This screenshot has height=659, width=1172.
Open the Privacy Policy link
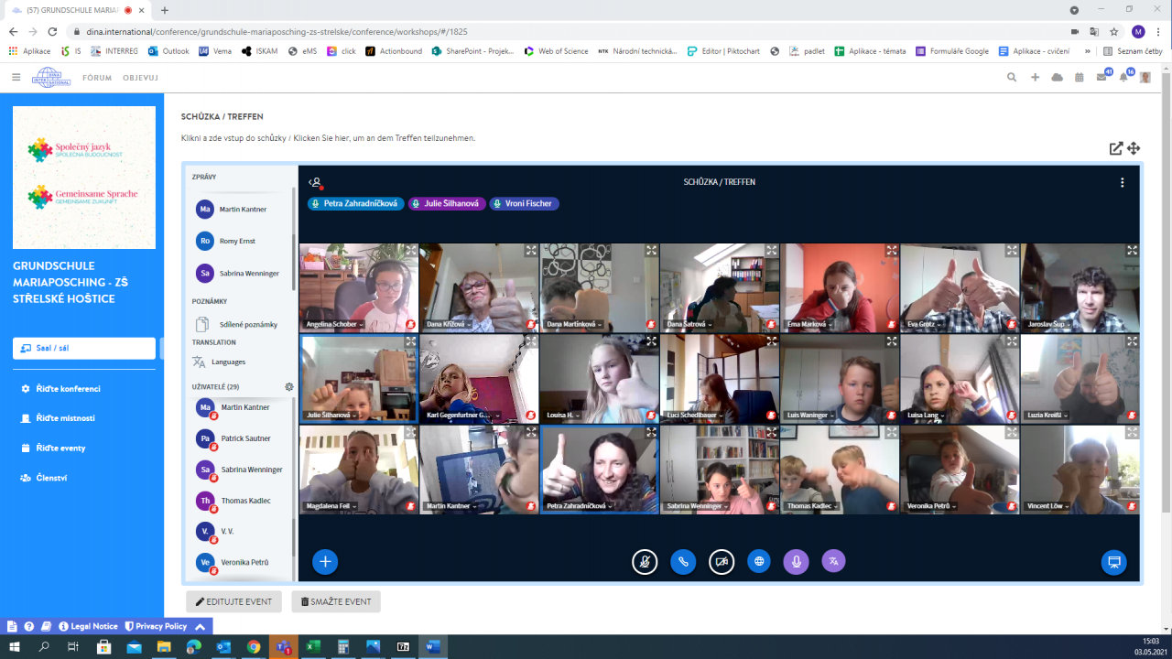[x=156, y=626]
